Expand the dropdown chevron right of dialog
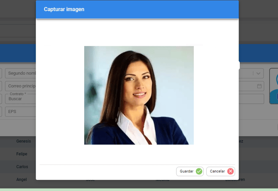278x191 pixels. pyautogui.click(x=258, y=73)
